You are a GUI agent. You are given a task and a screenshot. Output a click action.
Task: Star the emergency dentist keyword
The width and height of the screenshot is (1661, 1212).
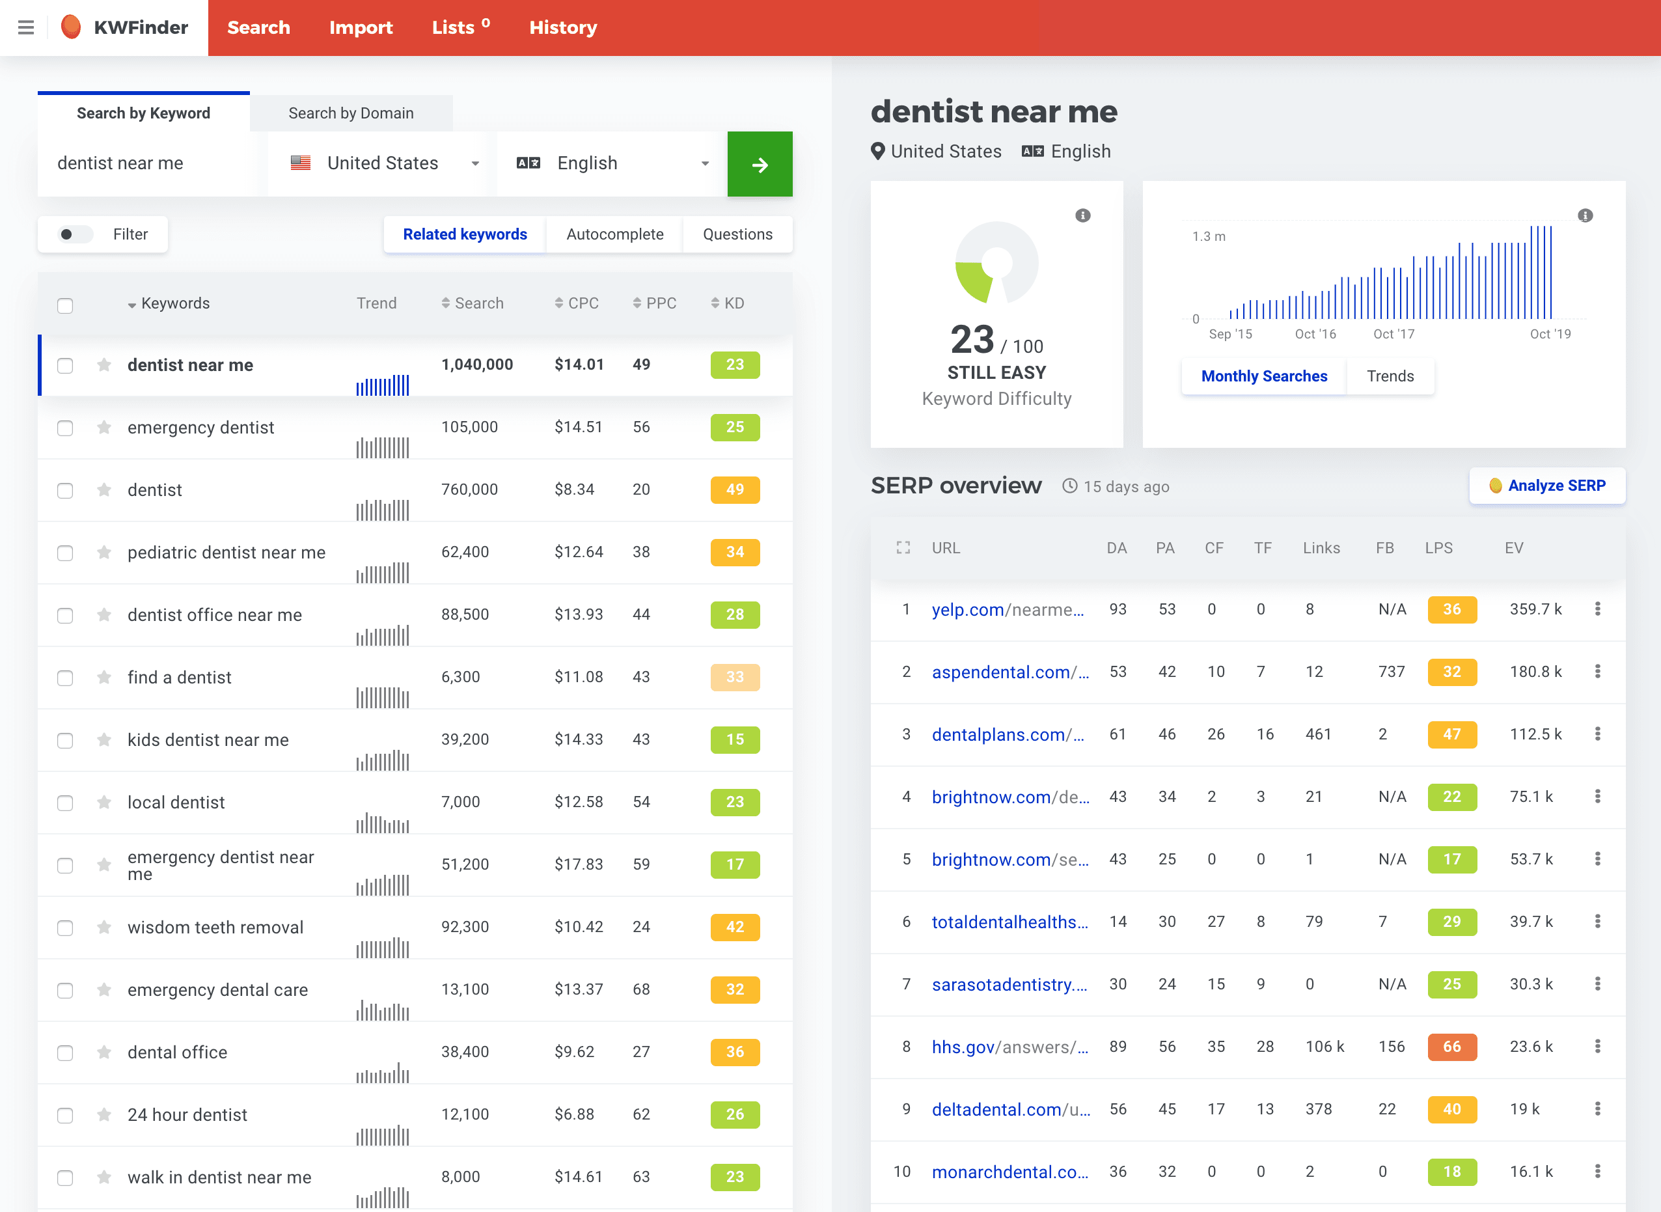click(104, 427)
